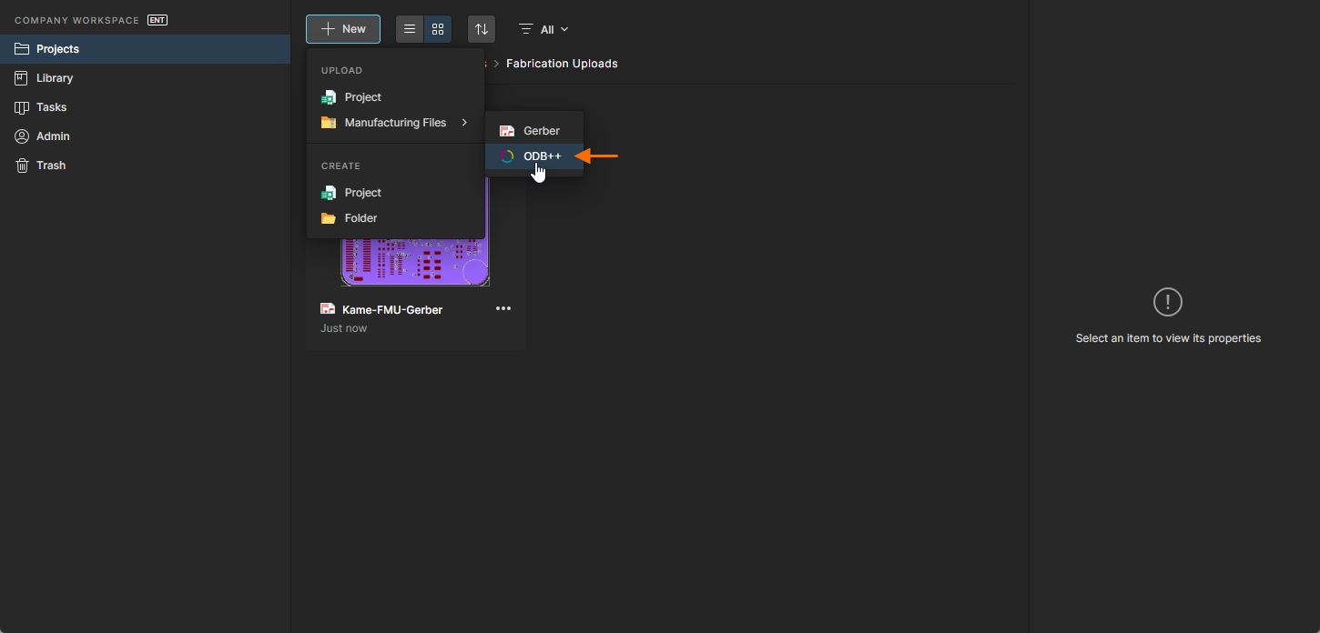Click the Tasks board icon

pyautogui.click(x=22, y=107)
